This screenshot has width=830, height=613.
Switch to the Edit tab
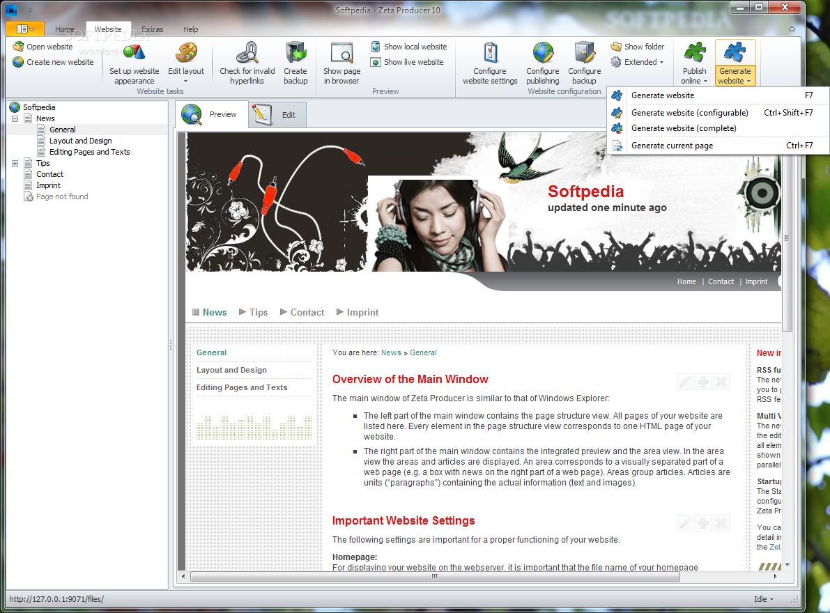(x=277, y=114)
